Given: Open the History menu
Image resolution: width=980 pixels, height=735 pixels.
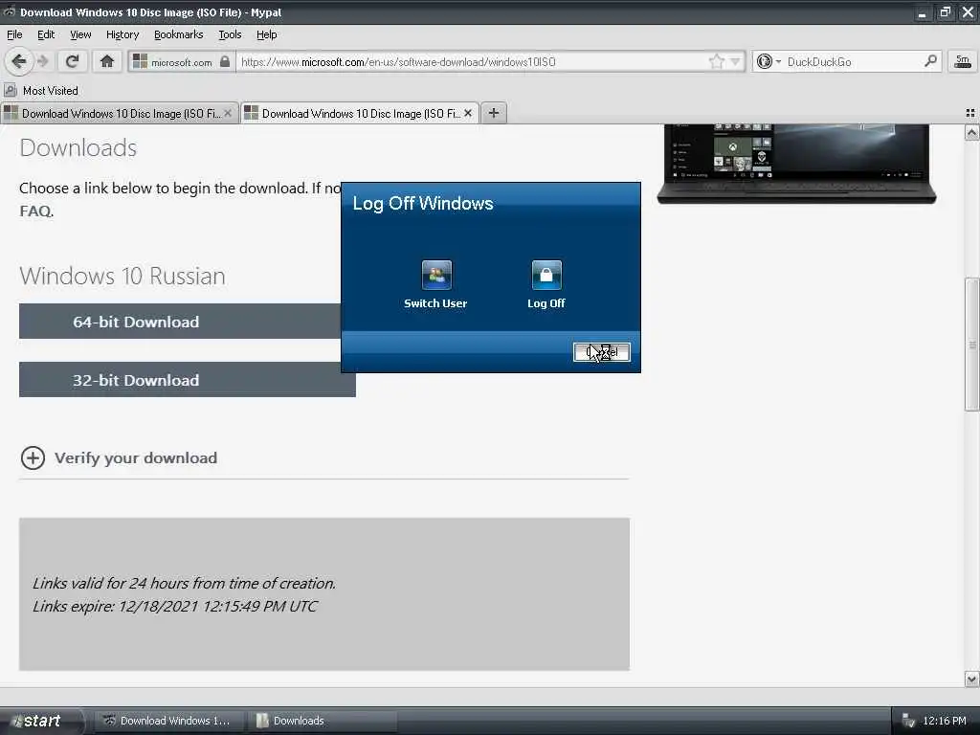Looking at the screenshot, I should (x=122, y=34).
